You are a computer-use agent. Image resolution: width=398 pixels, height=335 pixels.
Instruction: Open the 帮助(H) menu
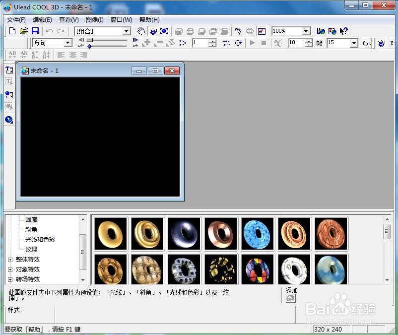coord(149,20)
